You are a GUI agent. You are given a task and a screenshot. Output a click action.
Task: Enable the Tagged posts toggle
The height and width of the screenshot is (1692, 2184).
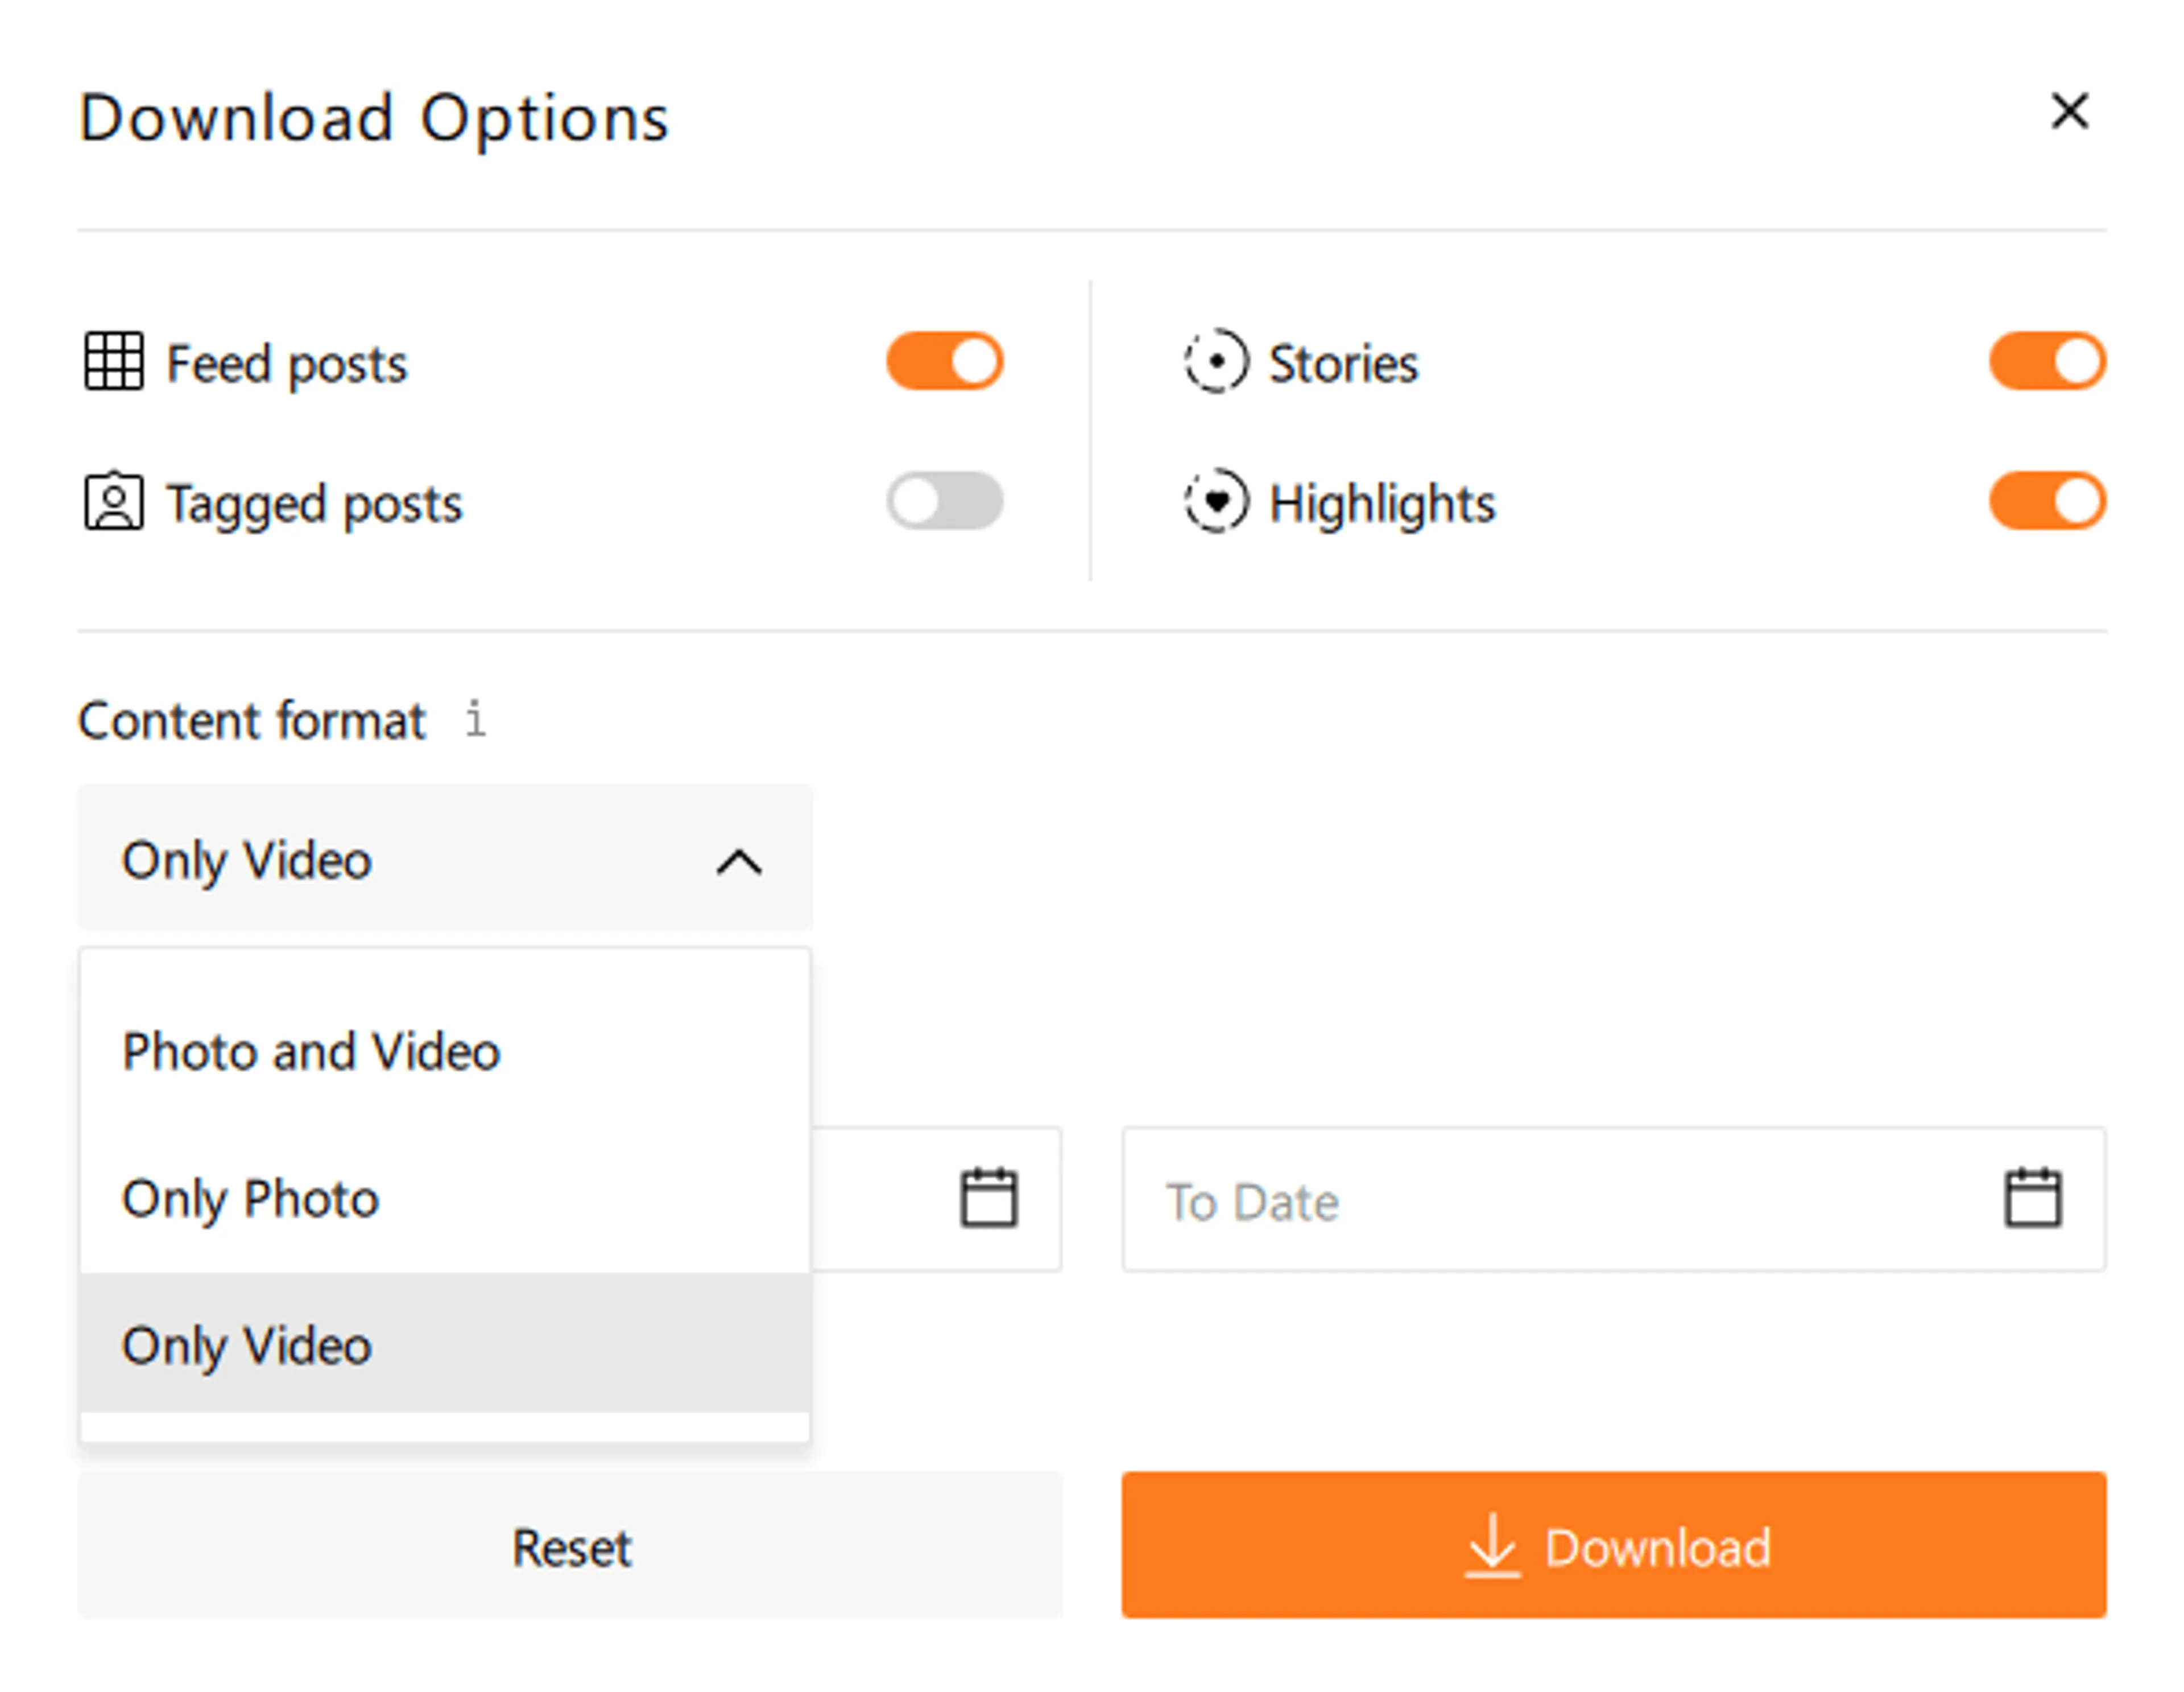coord(944,500)
